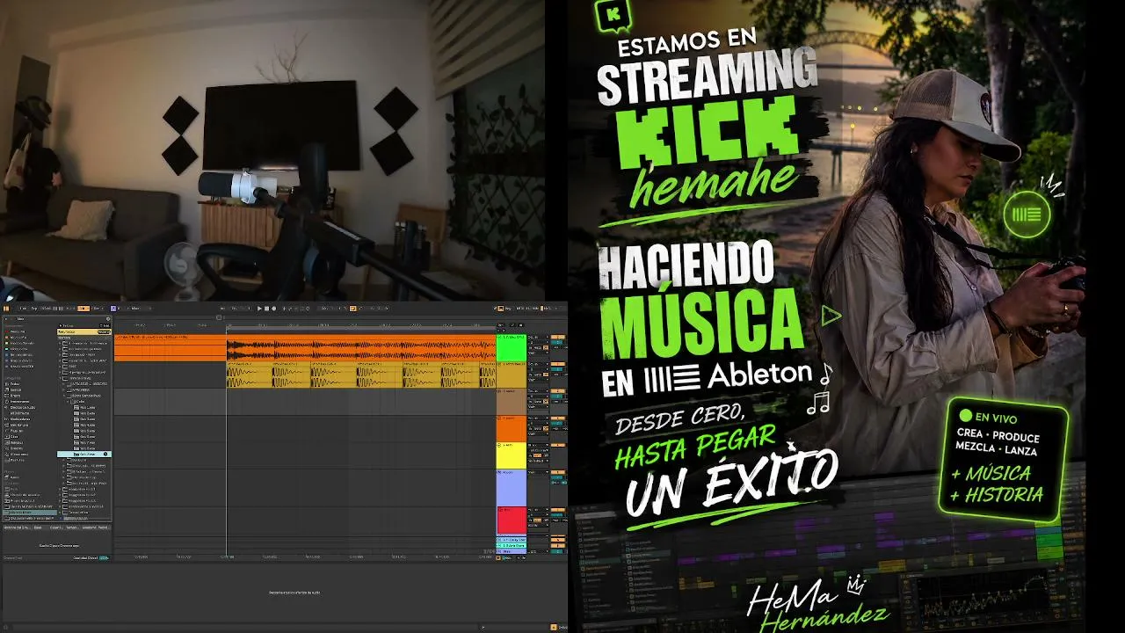Select the cyan collection label in the browser
The width and height of the screenshot is (1125, 633).
pos(18,349)
